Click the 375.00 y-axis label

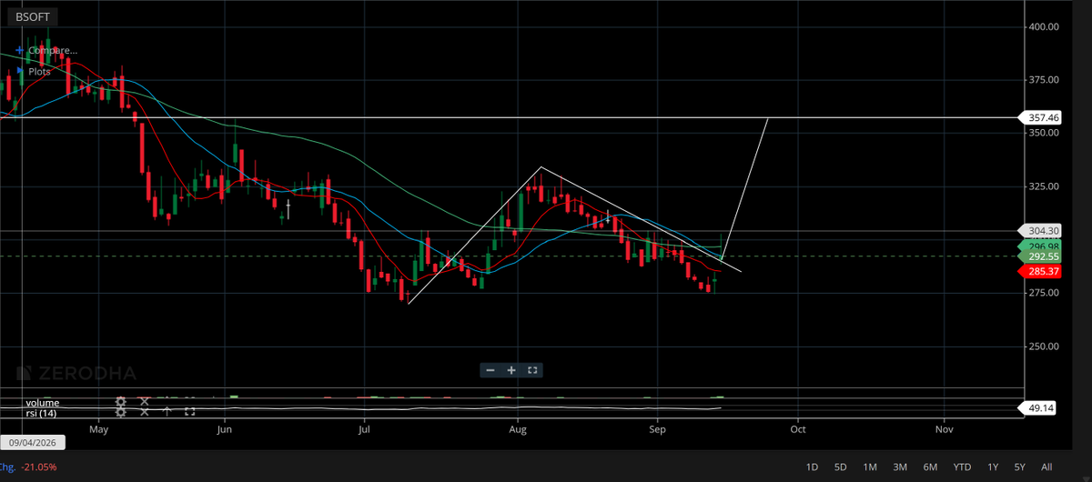point(1043,80)
